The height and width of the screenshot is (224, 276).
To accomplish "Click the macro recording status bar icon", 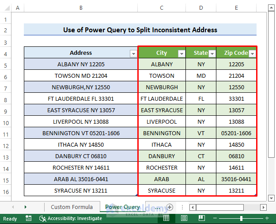I will pyautogui.click(x=28, y=218).
